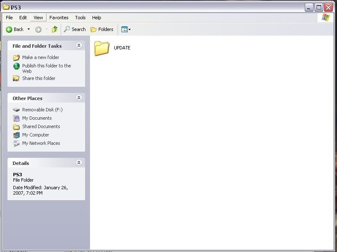Open the UPDATE folder icon
This screenshot has width=337, height=252.
[x=101, y=48]
